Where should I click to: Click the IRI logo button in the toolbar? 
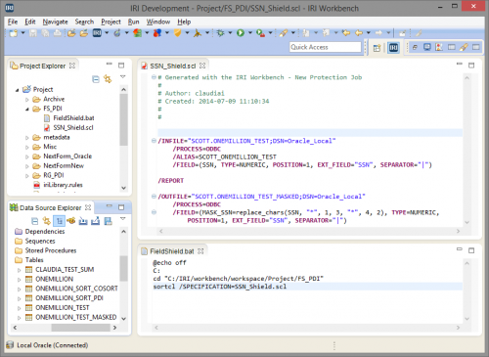coord(97,33)
